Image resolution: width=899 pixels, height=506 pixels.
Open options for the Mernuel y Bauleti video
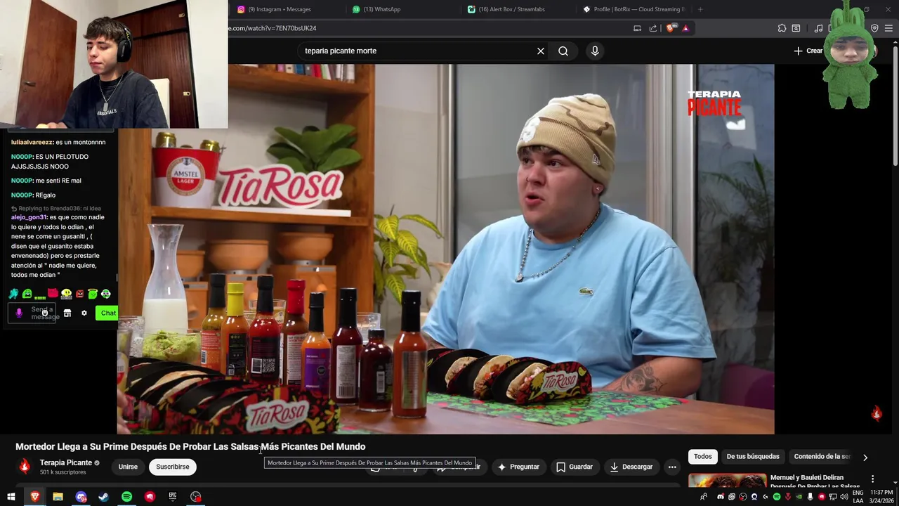point(873,479)
